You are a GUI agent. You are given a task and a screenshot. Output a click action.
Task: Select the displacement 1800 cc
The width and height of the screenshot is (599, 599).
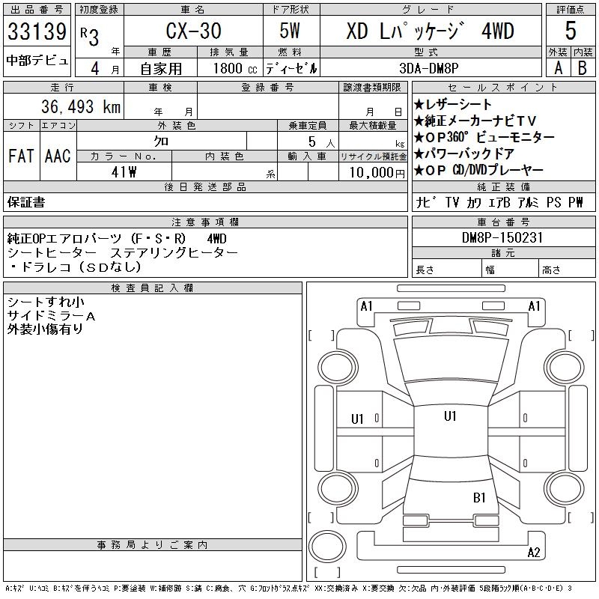(x=235, y=68)
